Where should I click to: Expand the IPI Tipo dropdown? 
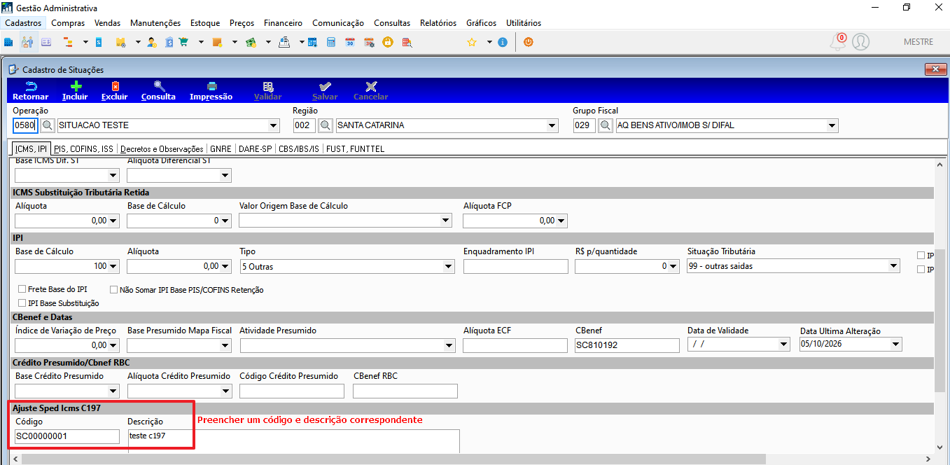click(448, 266)
